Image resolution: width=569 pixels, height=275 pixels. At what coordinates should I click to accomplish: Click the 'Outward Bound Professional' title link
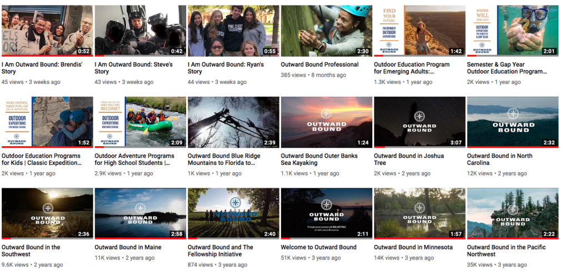tap(320, 64)
